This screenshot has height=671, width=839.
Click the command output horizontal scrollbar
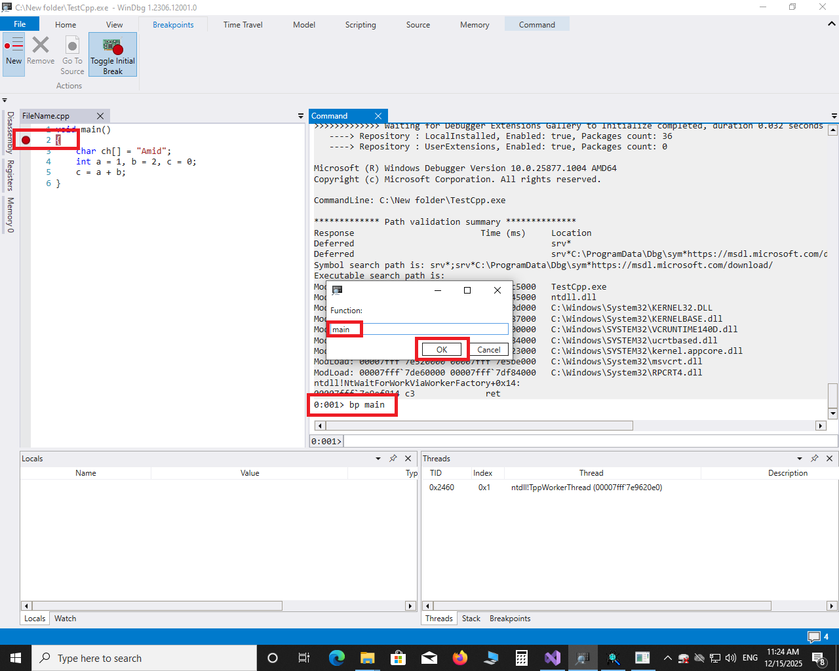[478, 426]
